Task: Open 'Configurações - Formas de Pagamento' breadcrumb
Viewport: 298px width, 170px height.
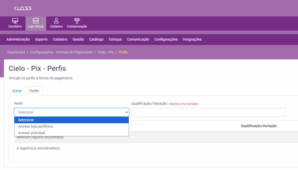Action: pos(61,52)
